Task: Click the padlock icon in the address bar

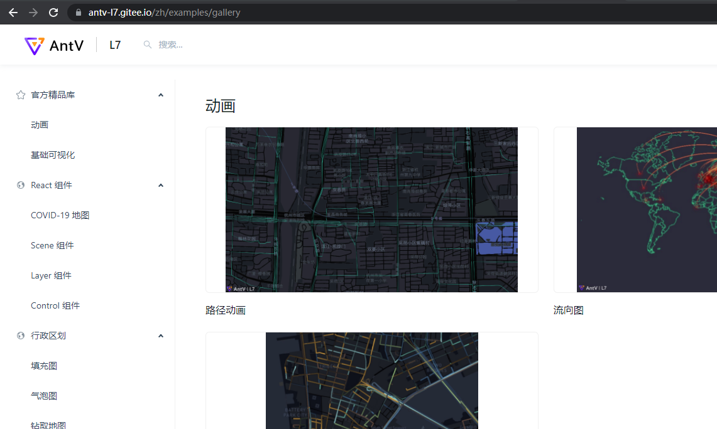Action: [x=78, y=12]
